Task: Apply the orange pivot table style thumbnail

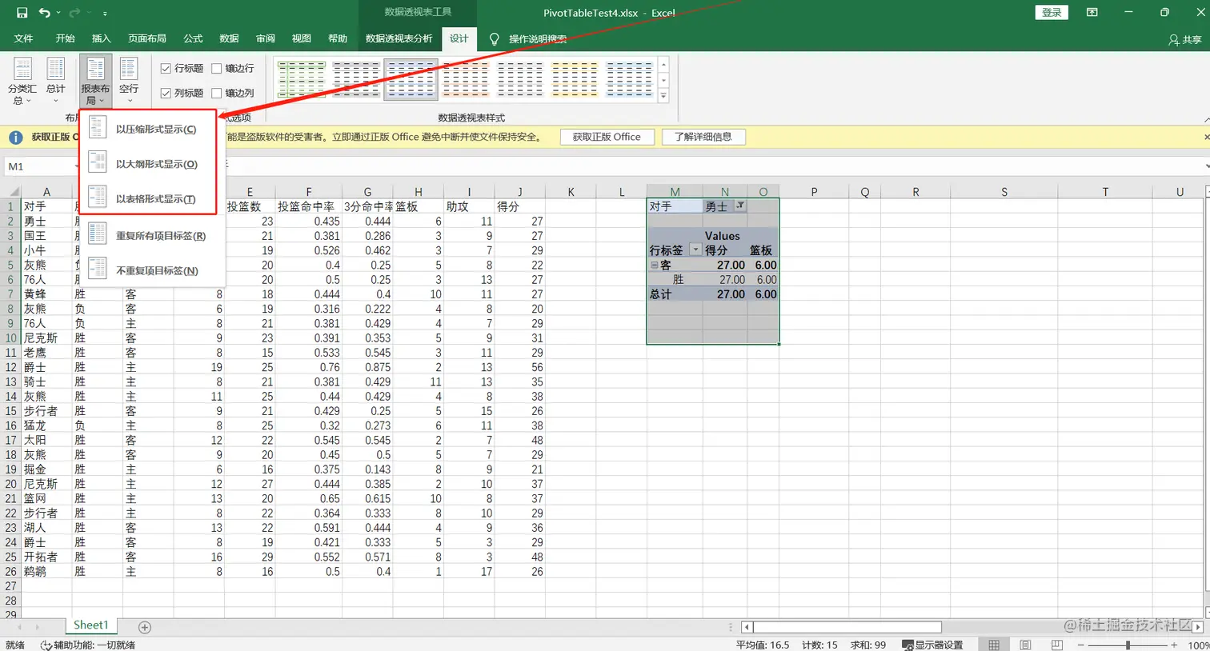Action: coord(465,79)
